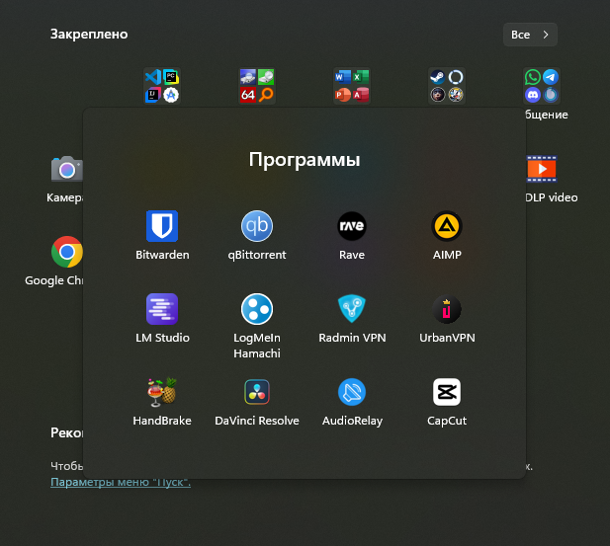Launch DaVinci Resolve
The width and height of the screenshot is (610, 546).
pyautogui.click(x=257, y=402)
